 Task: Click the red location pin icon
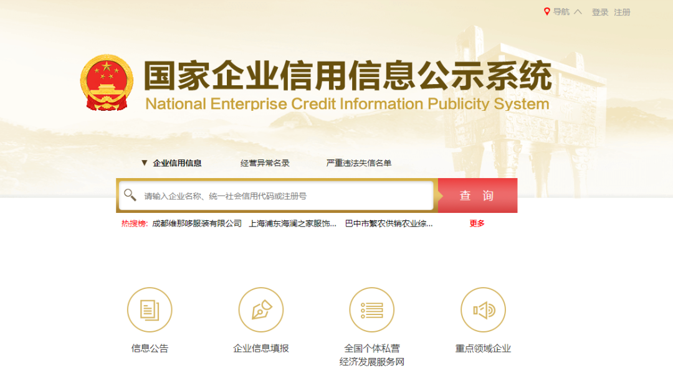click(547, 12)
